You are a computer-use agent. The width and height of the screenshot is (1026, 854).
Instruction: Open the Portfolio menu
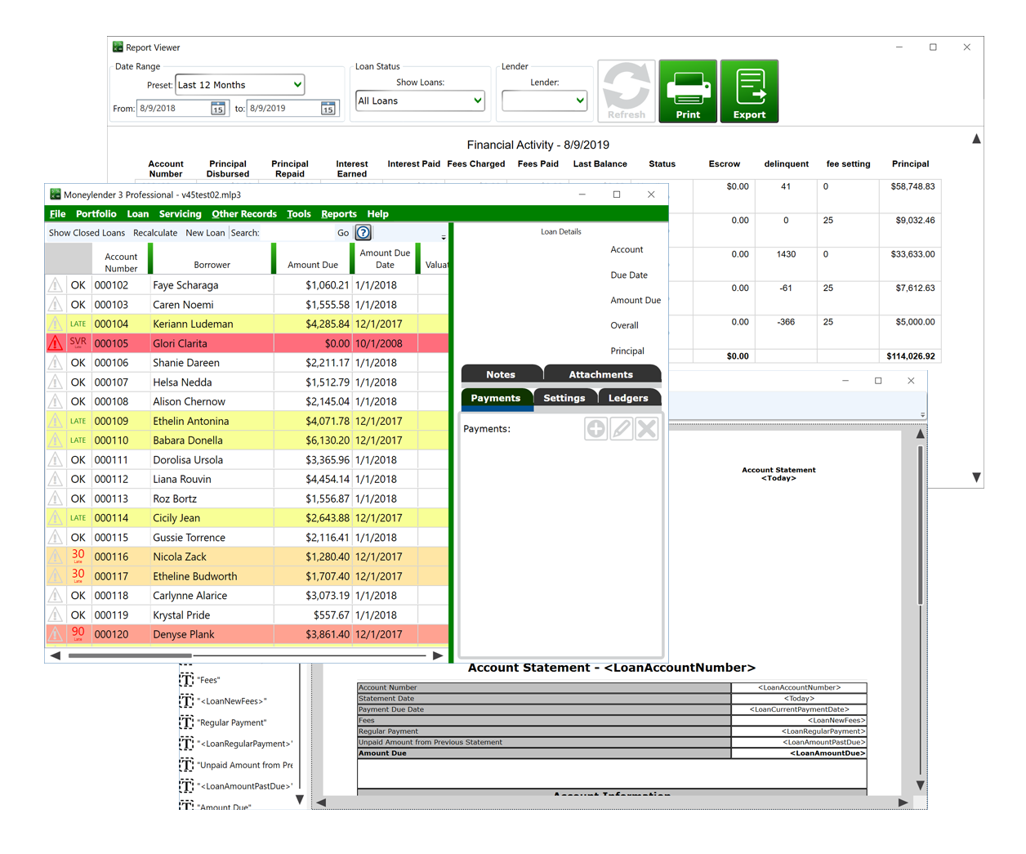[x=96, y=214]
